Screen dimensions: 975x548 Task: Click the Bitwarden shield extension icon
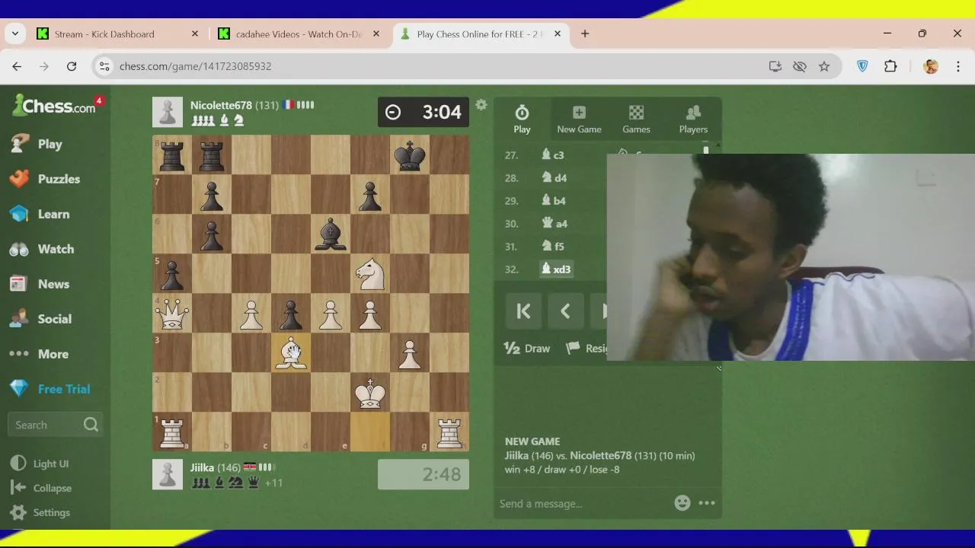[862, 66]
